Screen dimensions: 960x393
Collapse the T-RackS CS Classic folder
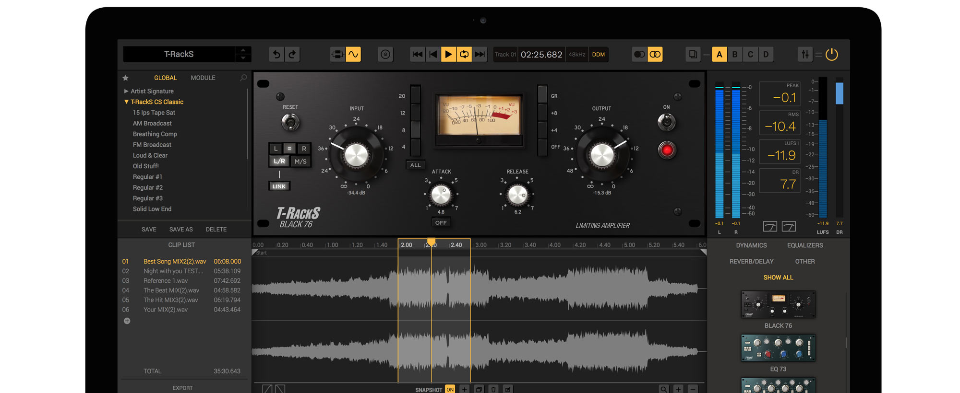[x=126, y=102]
